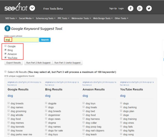Click the lightbulb Keyword Suggest Tool icon

point(7,28)
